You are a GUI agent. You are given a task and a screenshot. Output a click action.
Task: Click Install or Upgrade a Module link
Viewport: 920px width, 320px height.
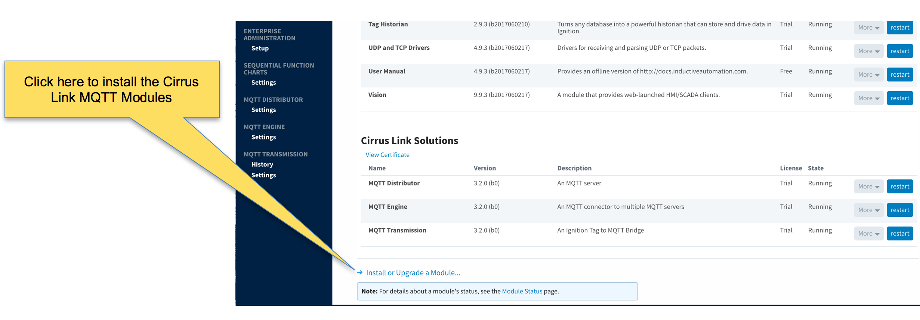413,273
